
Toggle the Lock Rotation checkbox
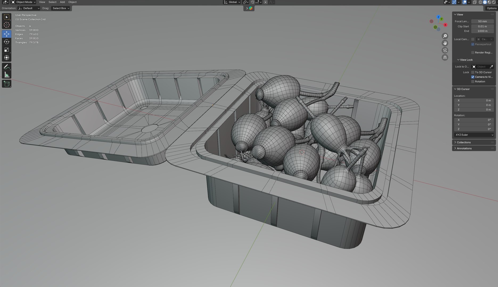click(x=473, y=82)
